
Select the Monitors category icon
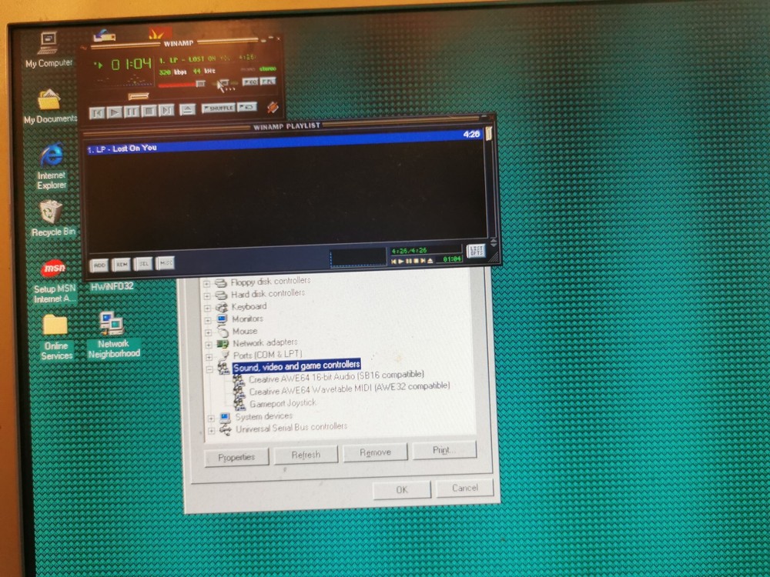click(223, 319)
